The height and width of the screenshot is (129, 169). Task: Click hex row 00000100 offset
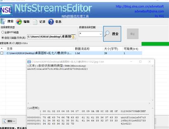pos(34,121)
